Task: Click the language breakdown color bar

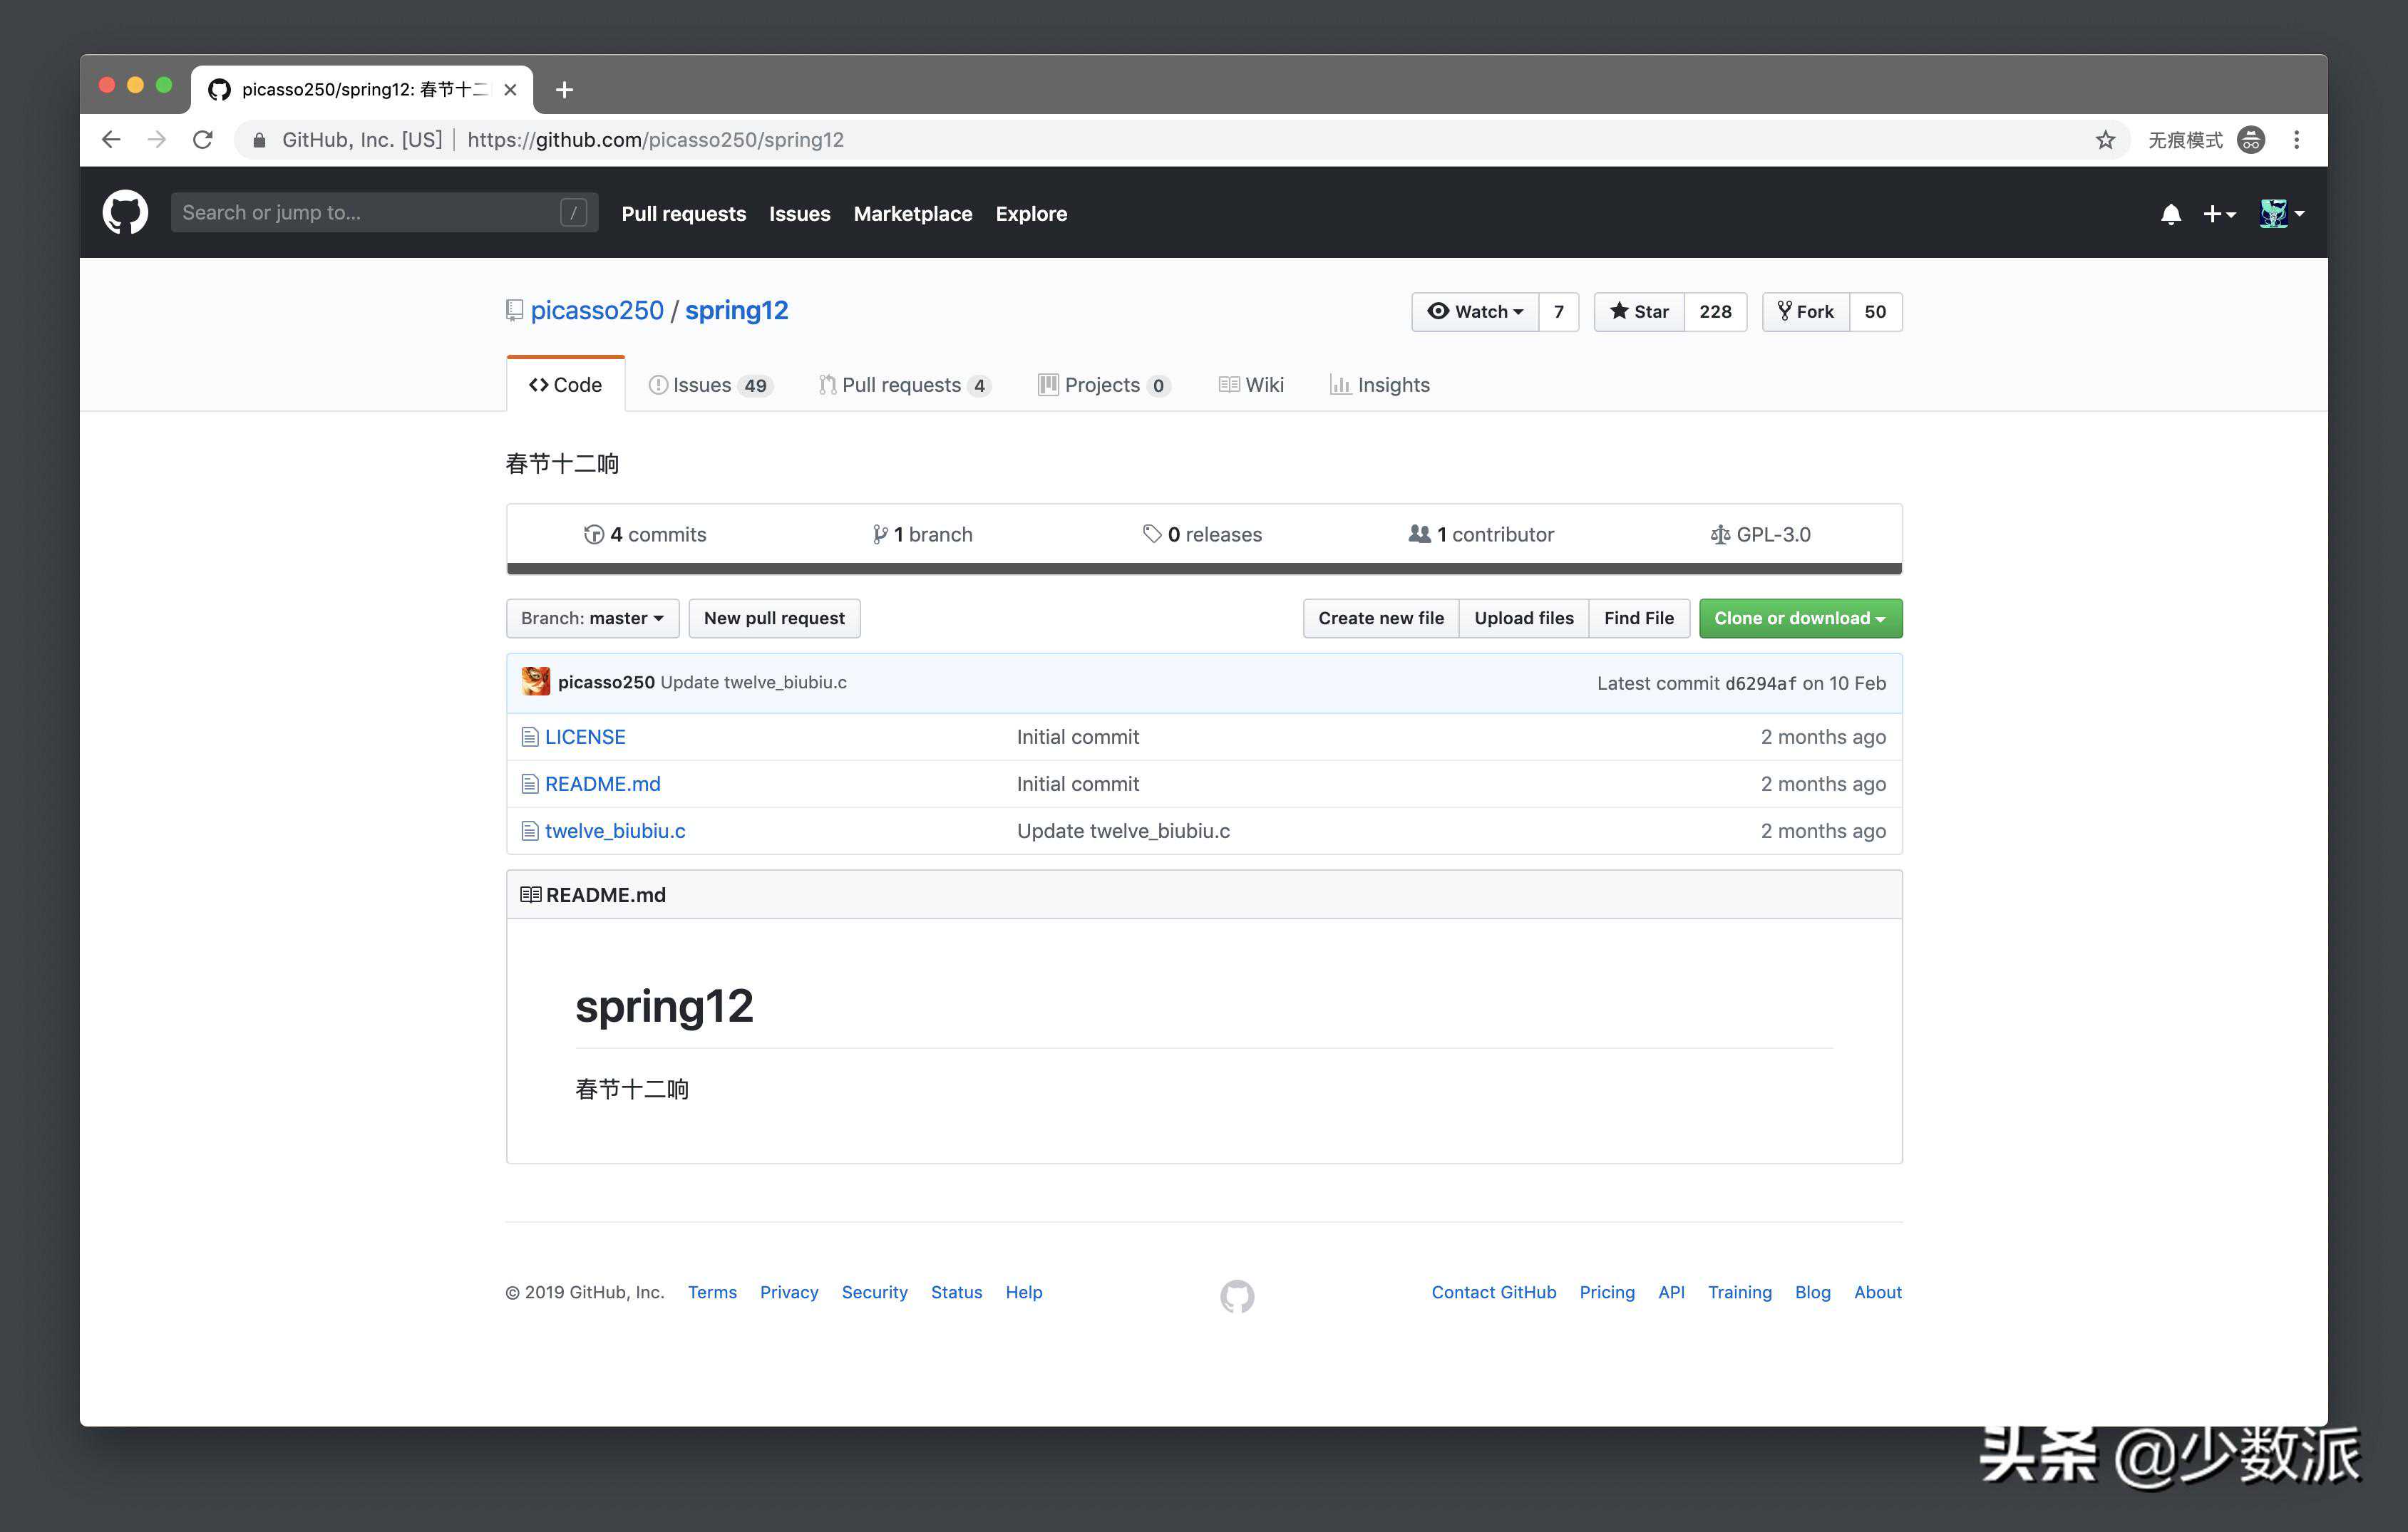Action: tap(1203, 569)
